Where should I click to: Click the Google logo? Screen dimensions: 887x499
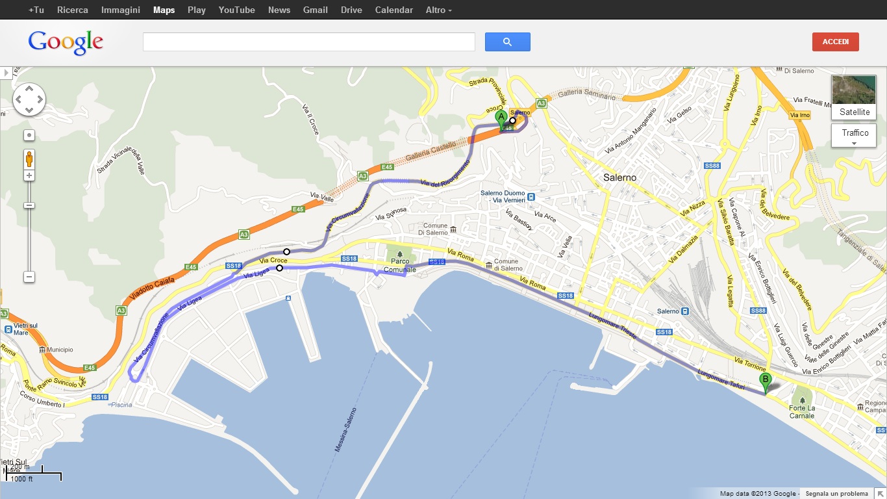(66, 42)
